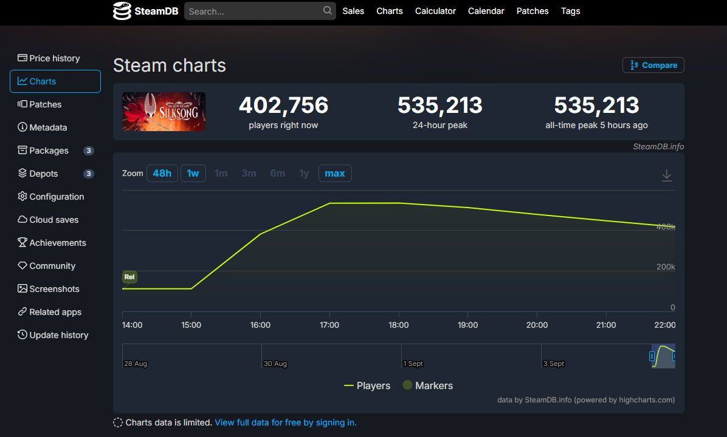This screenshot has height=437, width=727.
Task: Open Cloud saves sidebar page
Action: click(x=55, y=220)
